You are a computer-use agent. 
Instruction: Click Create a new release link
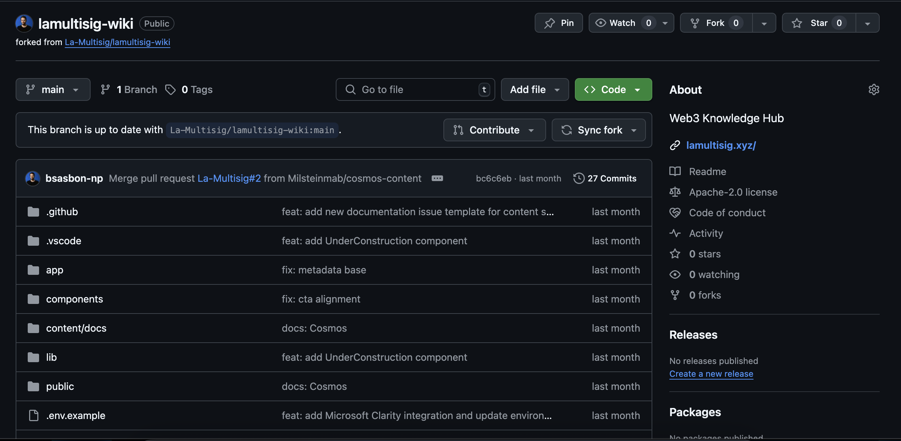click(711, 374)
